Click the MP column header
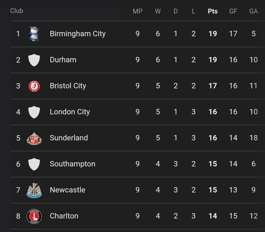The width and height of the screenshot is (265, 232). [x=138, y=11]
